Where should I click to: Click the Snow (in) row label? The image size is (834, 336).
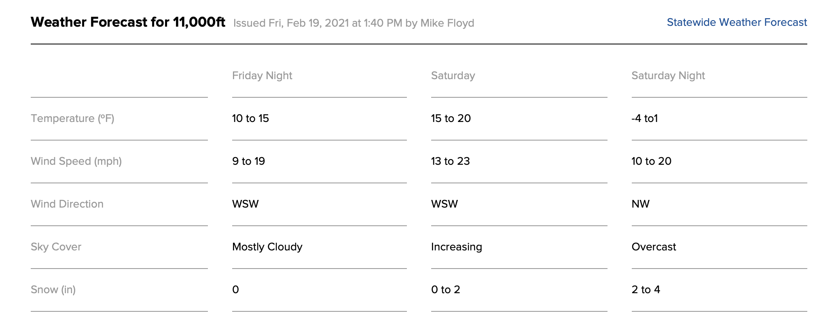(53, 290)
